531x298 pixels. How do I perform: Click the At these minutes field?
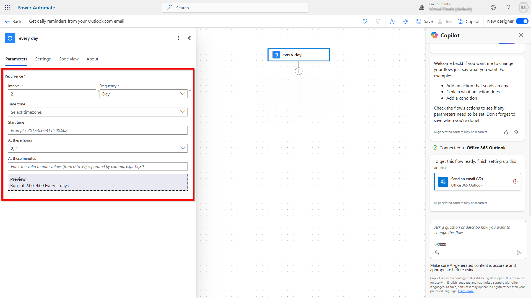[x=98, y=167]
